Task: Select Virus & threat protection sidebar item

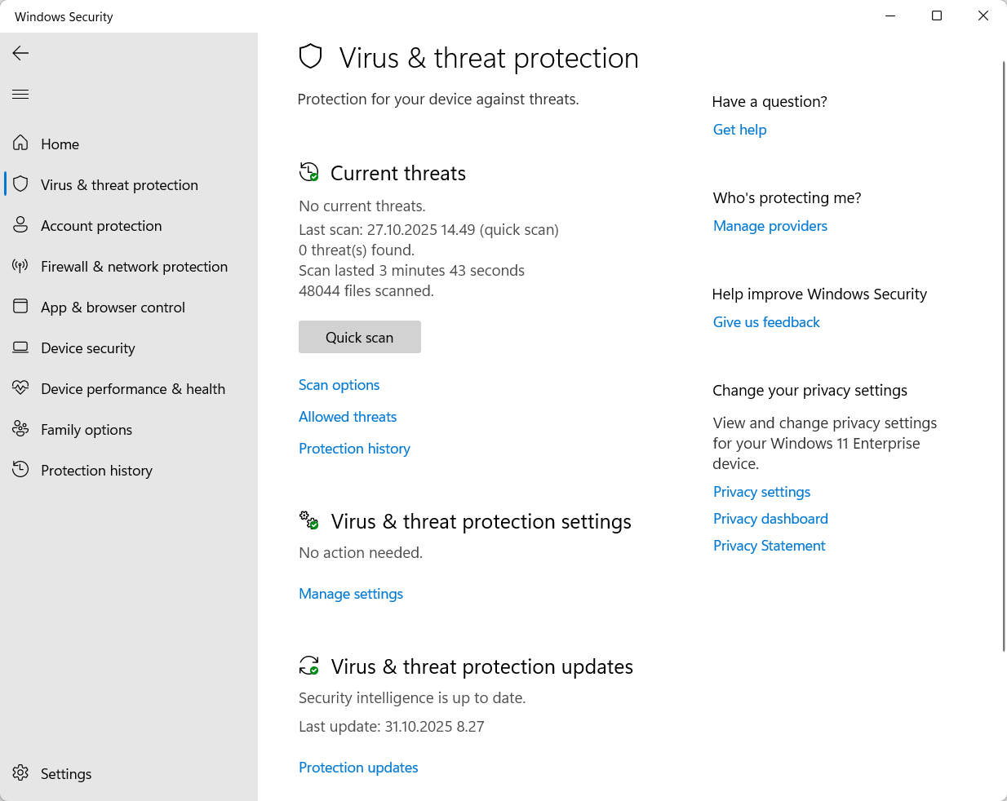Action: (119, 185)
